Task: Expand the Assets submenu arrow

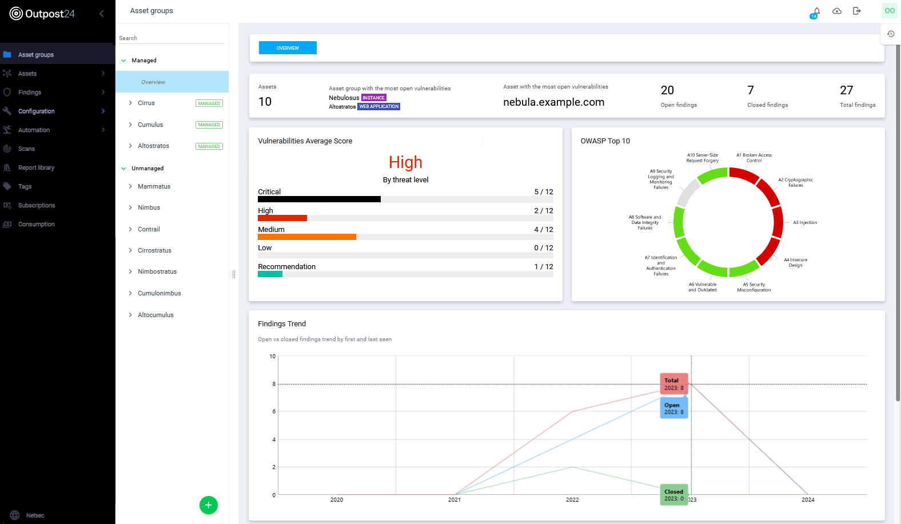Action: pyautogui.click(x=103, y=73)
